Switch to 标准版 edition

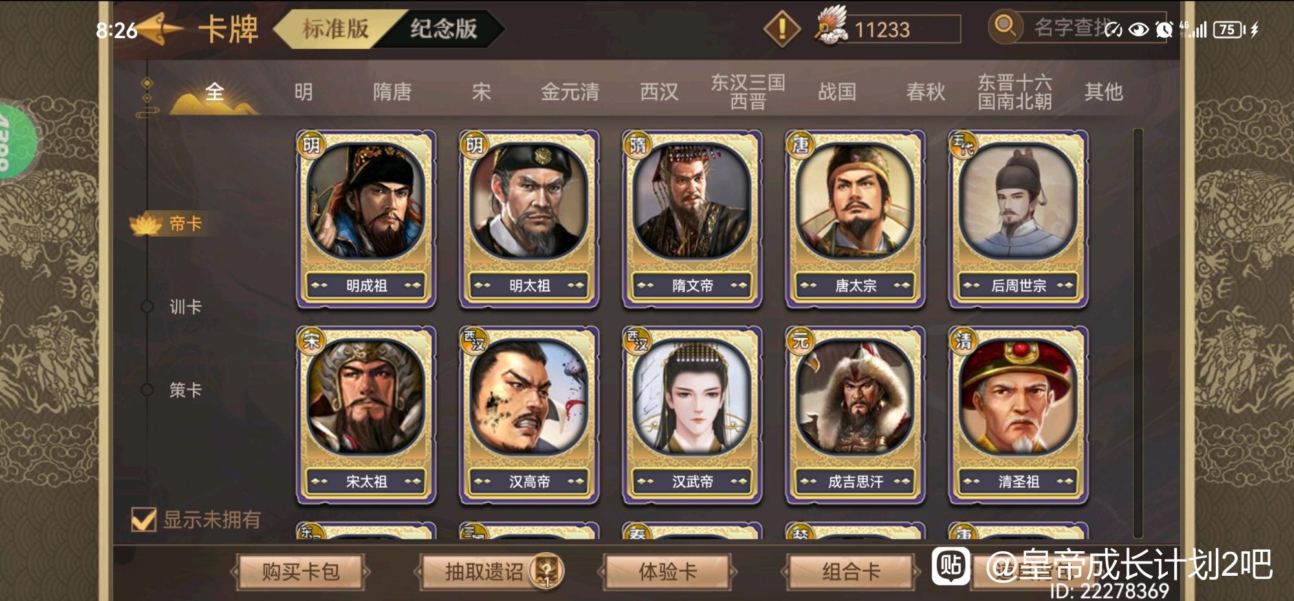pos(335,28)
